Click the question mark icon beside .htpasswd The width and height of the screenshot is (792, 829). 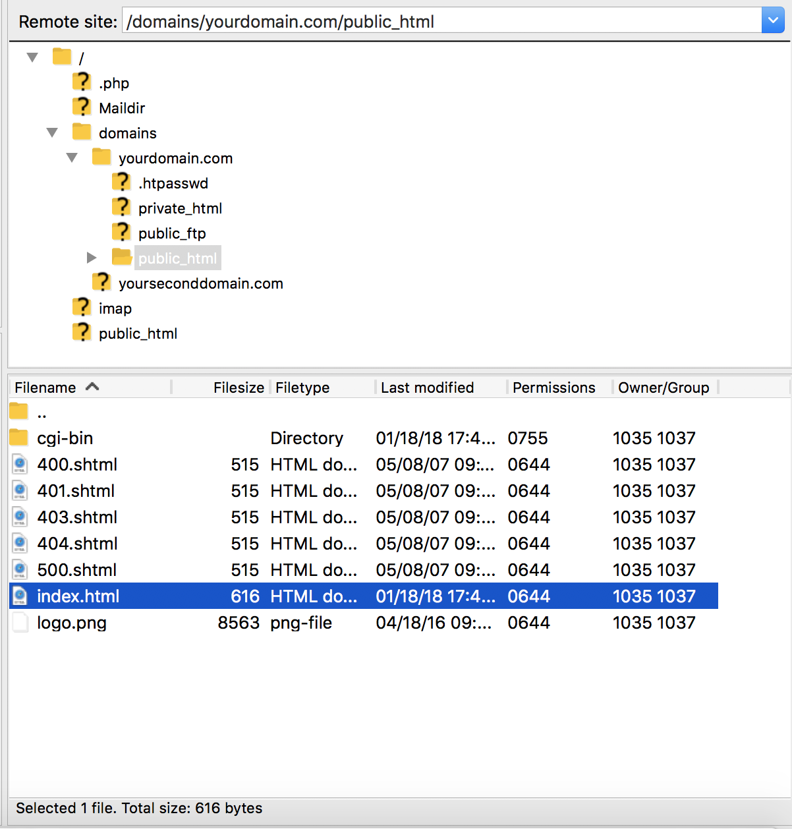pos(121,182)
